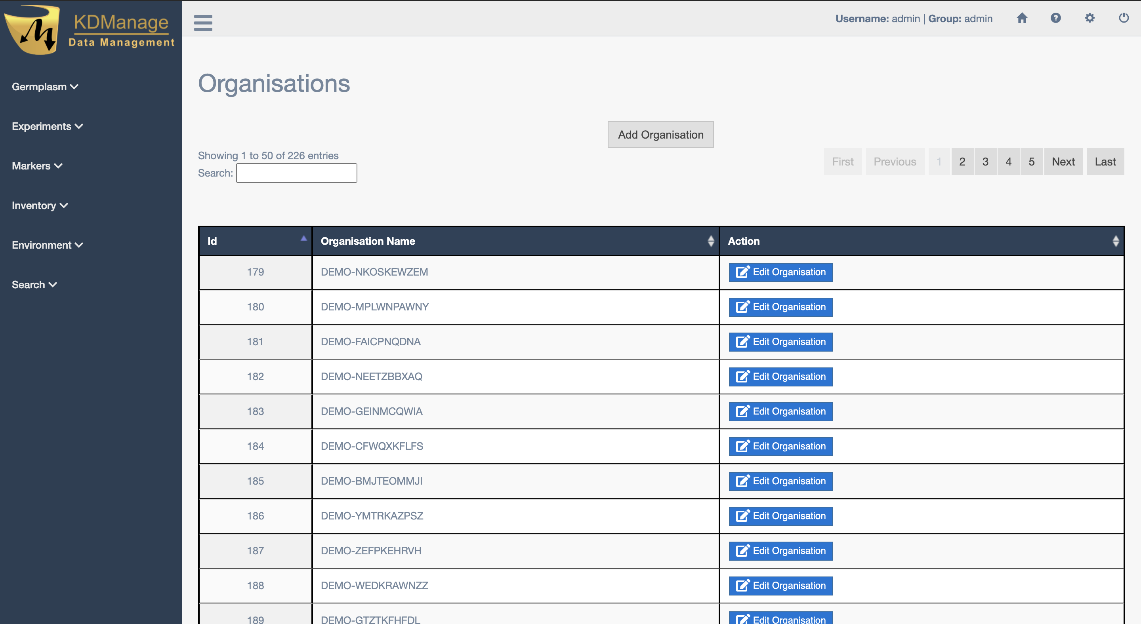Open the Environment sidebar menu
This screenshot has width=1141, height=624.
click(47, 245)
